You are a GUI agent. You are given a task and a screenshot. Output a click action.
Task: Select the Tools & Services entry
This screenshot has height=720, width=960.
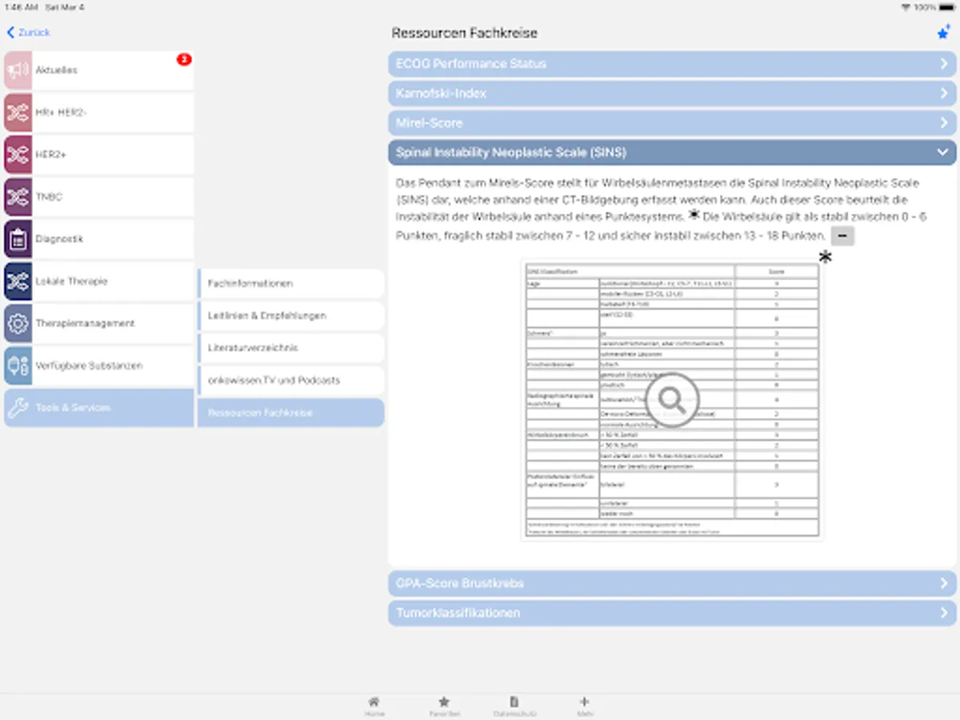point(98,408)
